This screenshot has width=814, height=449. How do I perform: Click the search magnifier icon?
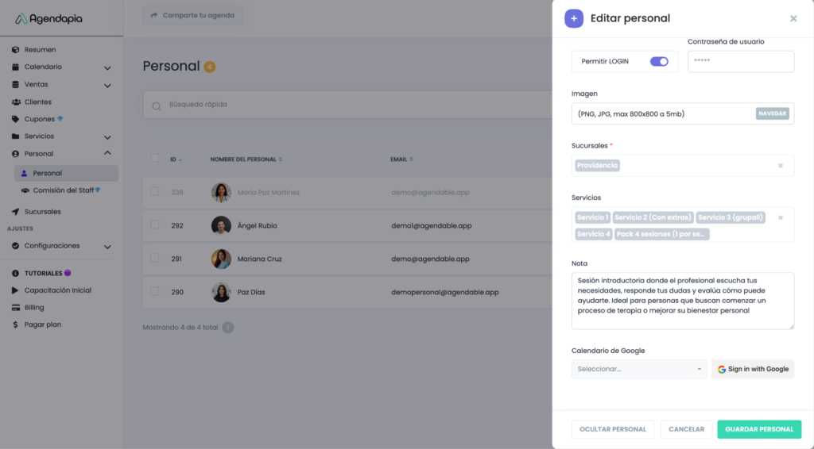(157, 105)
